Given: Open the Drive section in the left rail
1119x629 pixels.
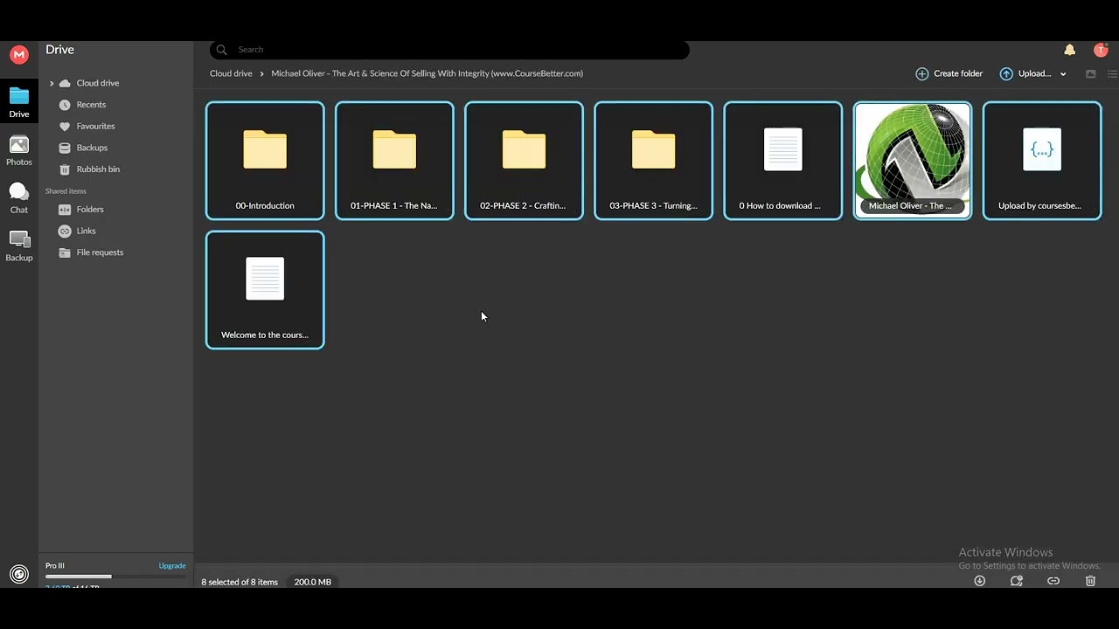Looking at the screenshot, I should (19, 102).
